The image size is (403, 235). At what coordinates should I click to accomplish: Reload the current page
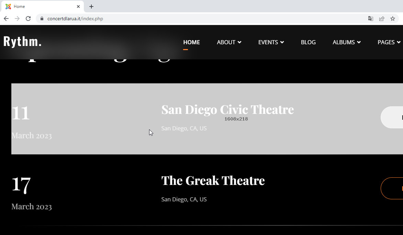point(29,19)
